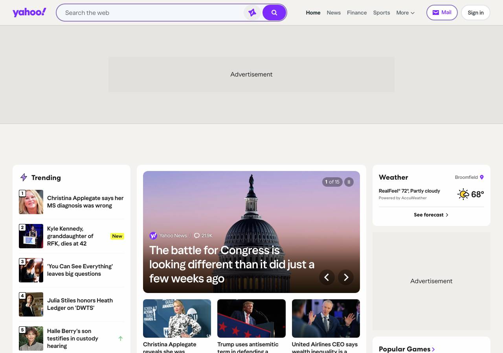Image resolution: width=503 pixels, height=353 pixels.
Task: Click the Yahoo logo
Action: [x=29, y=13]
